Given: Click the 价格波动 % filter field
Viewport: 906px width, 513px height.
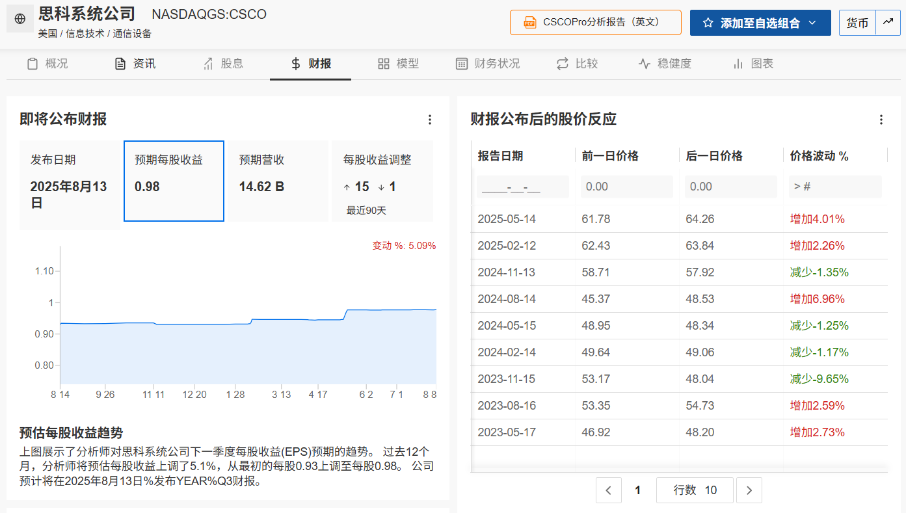Looking at the screenshot, I should (835, 187).
